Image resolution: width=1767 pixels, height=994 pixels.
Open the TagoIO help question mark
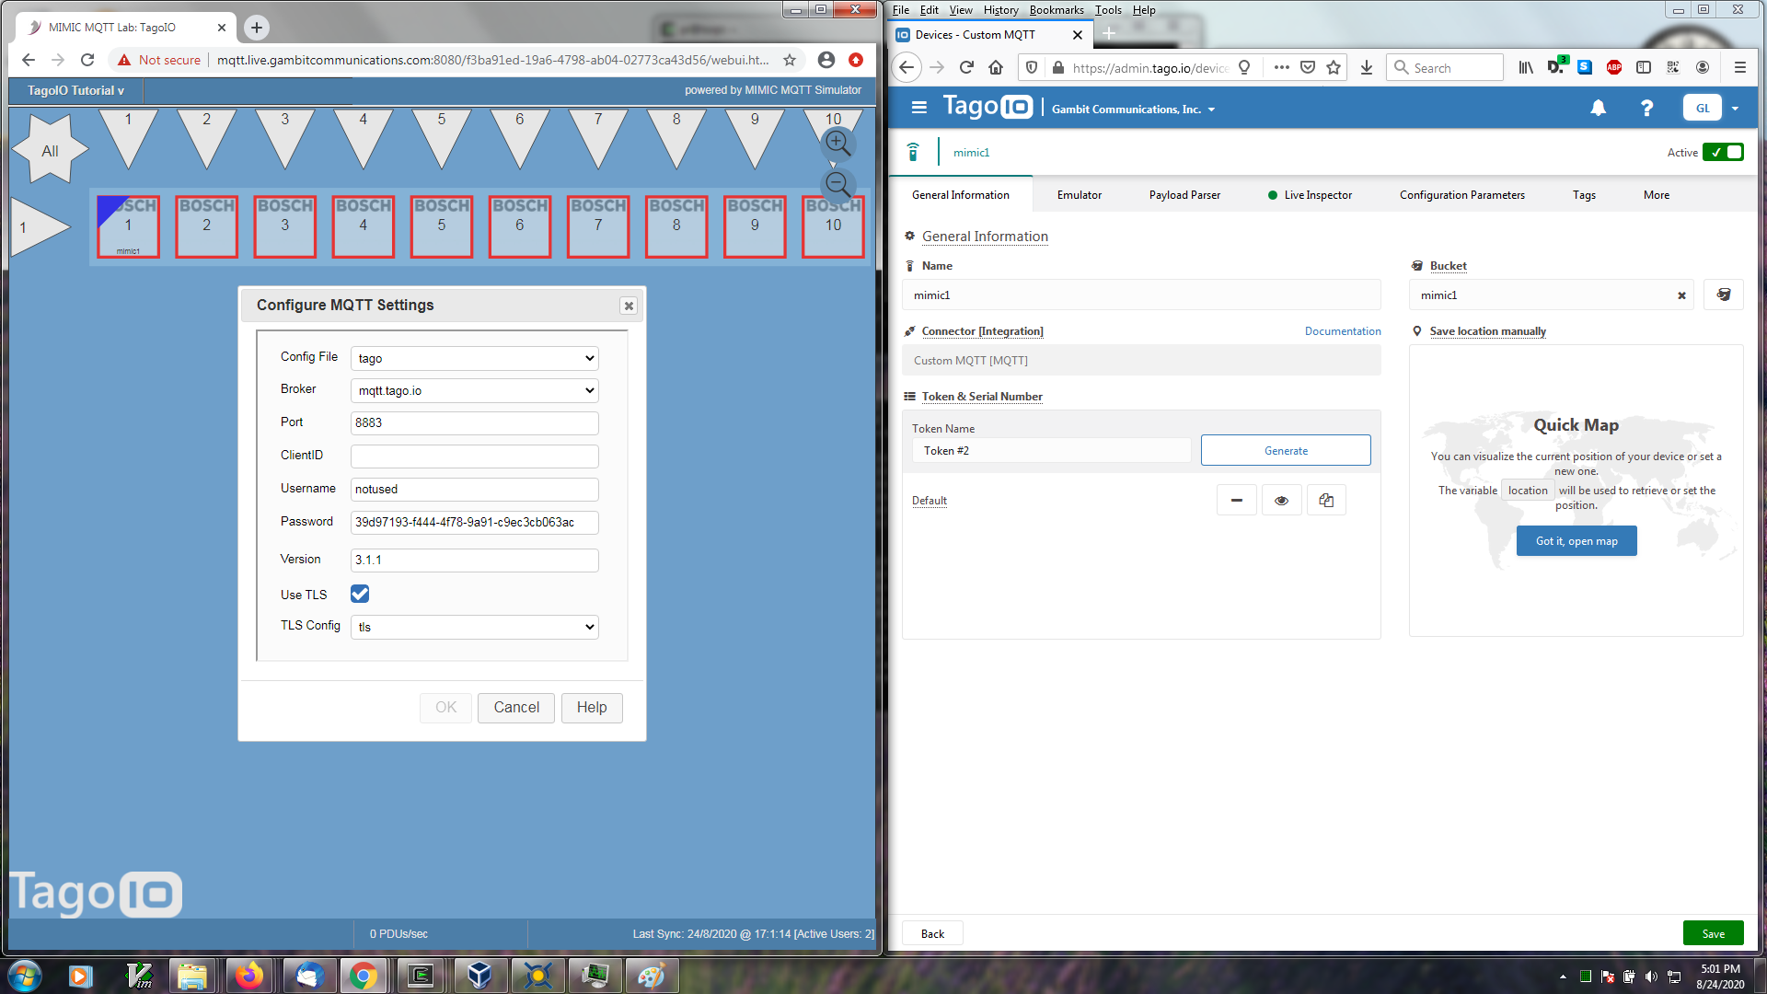(x=1647, y=108)
